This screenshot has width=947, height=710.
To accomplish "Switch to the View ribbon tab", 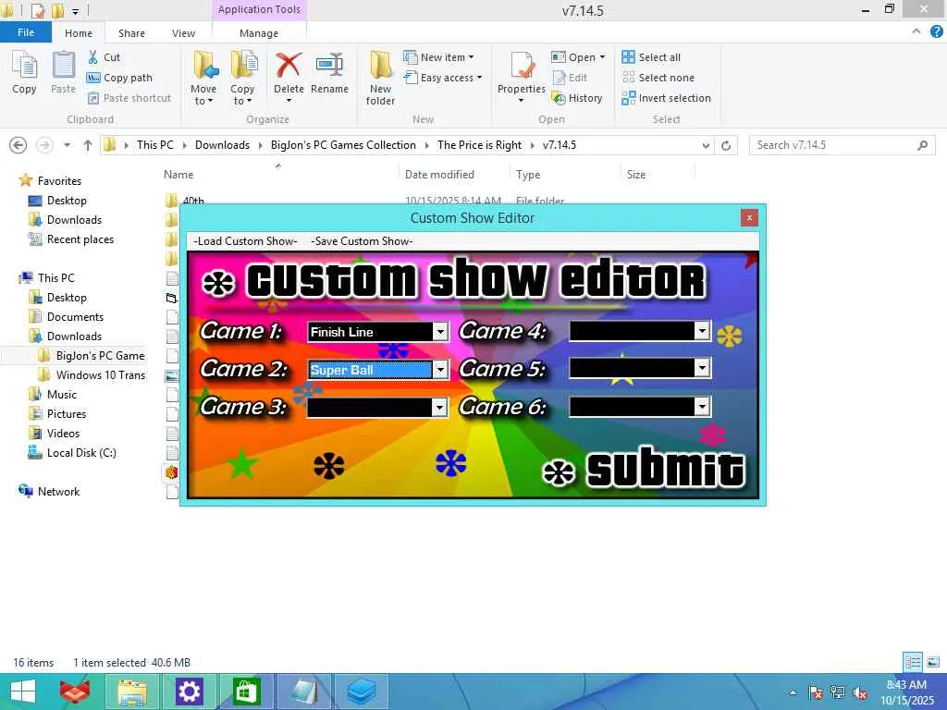I will coord(183,33).
